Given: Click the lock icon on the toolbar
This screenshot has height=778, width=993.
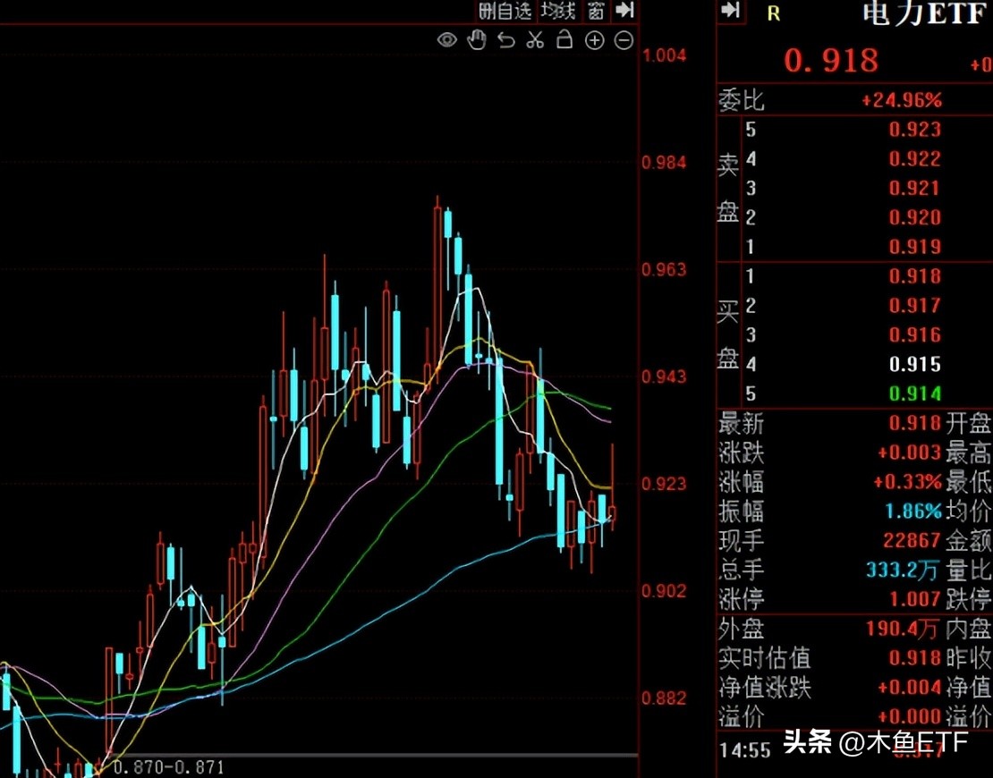Looking at the screenshot, I should [x=564, y=40].
